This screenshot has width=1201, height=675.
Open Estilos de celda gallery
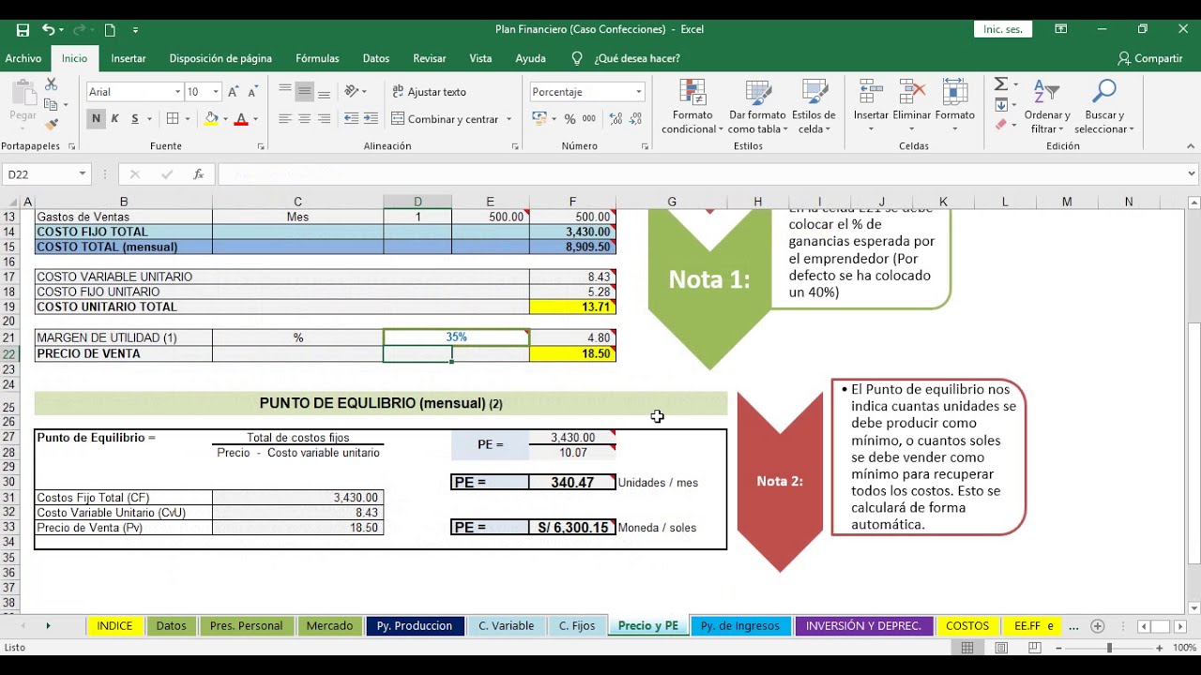coord(813,107)
